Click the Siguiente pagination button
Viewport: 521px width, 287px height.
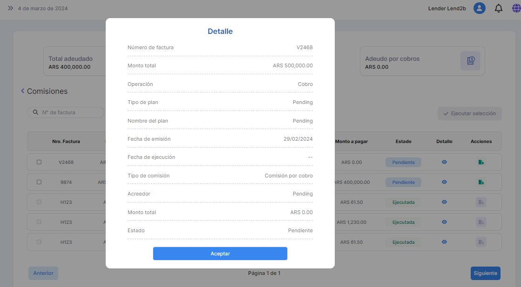pyautogui.click(x=485, y=273)
